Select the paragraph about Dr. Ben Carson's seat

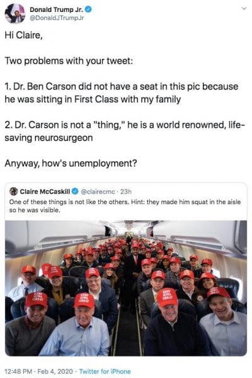point(122,93)
